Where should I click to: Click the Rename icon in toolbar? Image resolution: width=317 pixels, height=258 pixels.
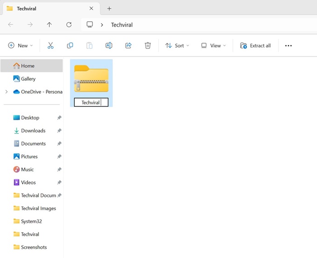point(109,45)
